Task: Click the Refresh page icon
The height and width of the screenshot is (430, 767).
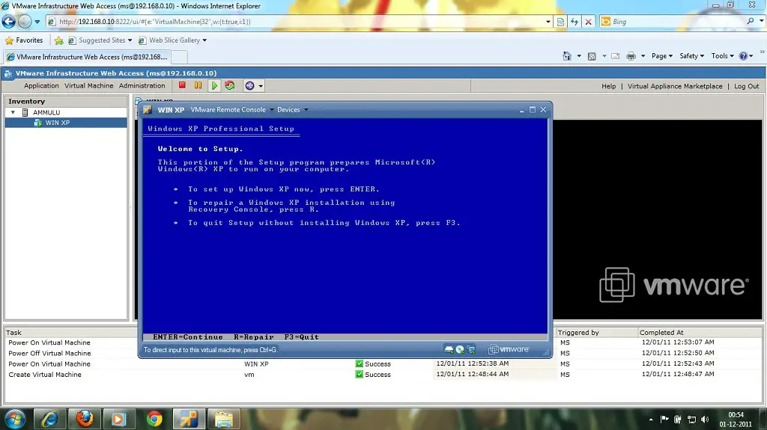Action: [x=575, y=22]
